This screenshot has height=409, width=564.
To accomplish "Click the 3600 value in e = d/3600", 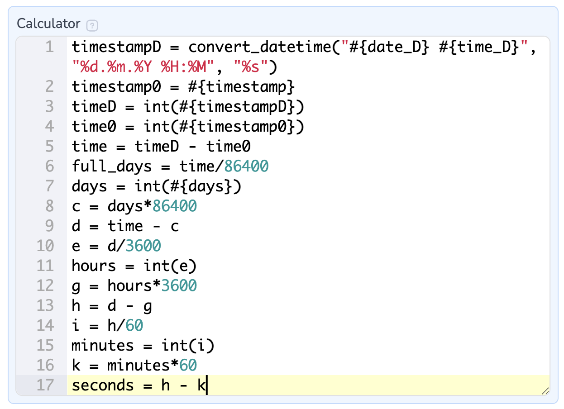I will click(143, 246).
